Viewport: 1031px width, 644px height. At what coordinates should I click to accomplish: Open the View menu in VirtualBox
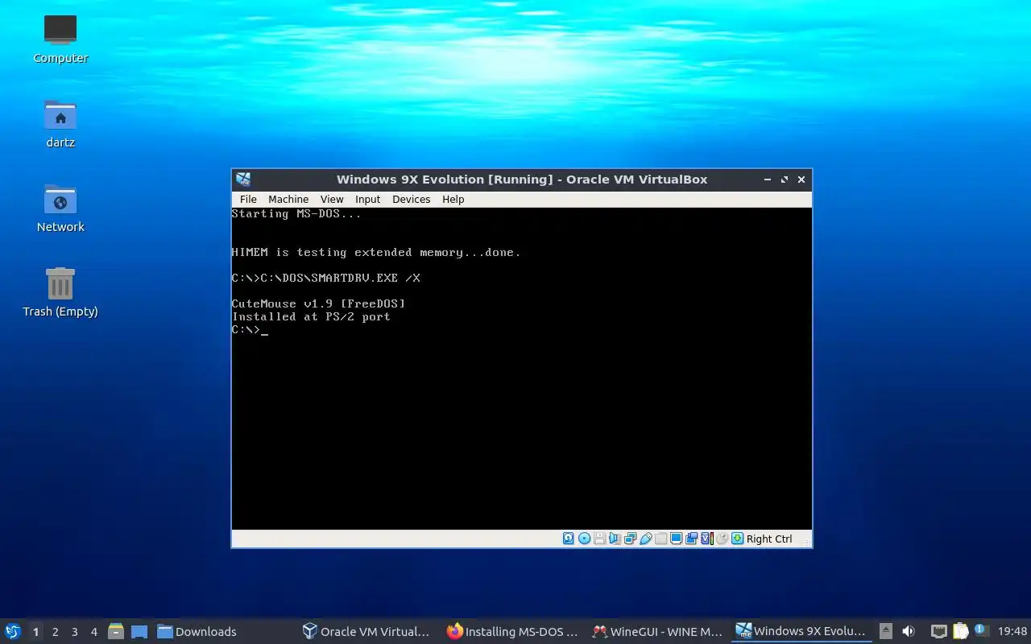pyautogui.click(x=332, y=199)
